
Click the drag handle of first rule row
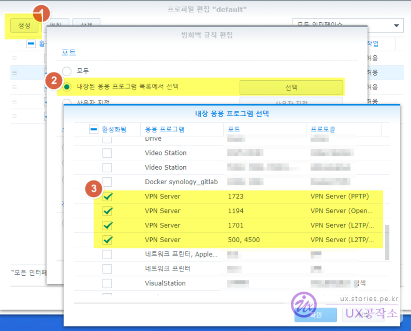[x=15, y=58]
